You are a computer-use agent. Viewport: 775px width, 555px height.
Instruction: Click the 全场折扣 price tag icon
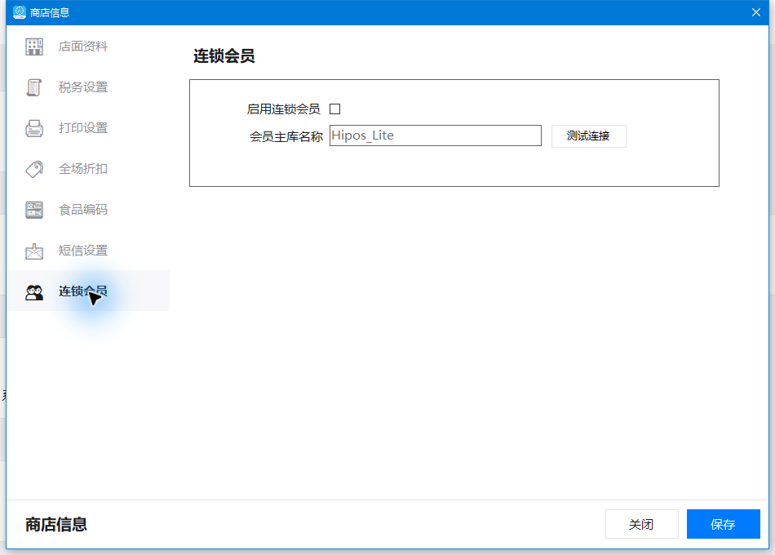click(x=34, y=169)
